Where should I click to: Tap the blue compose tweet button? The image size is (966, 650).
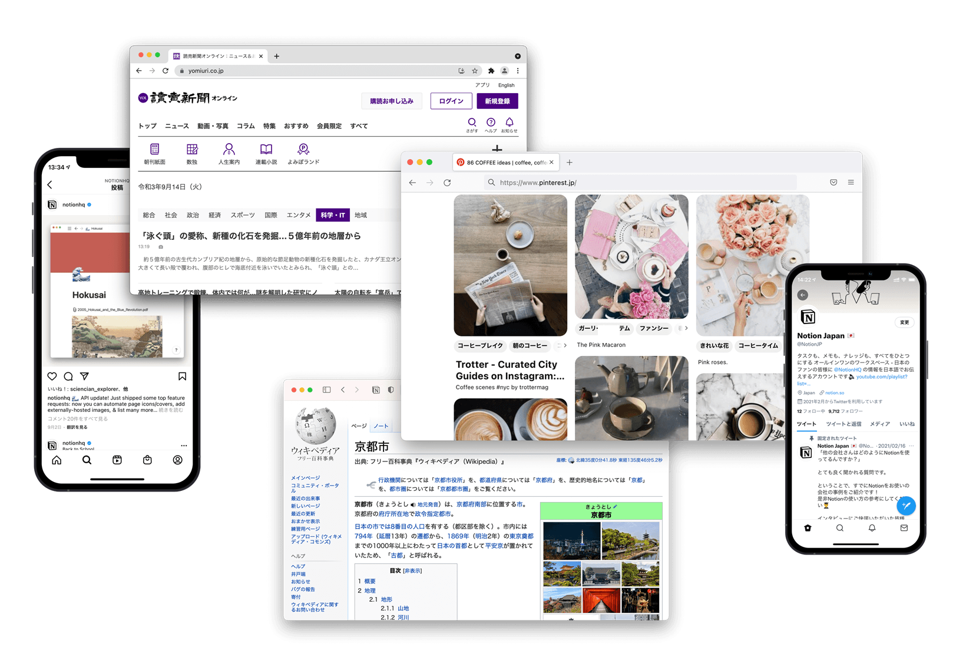pyautogui.click(x=906, y=506)
